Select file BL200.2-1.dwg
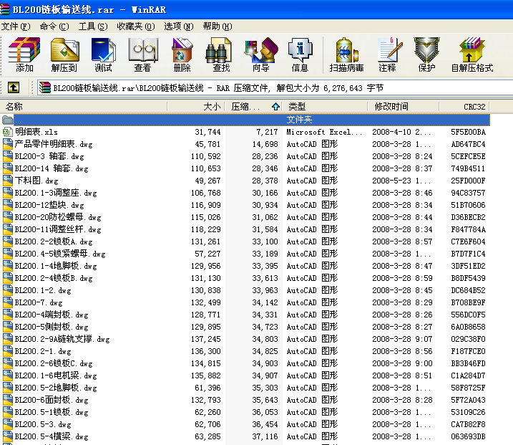 [x=42, y=351]
